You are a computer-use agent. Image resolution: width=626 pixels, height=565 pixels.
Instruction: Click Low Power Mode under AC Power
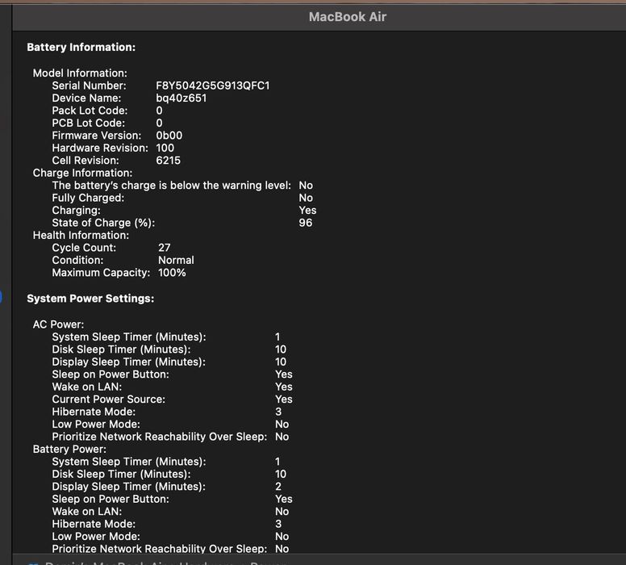(x=96, y=424)
